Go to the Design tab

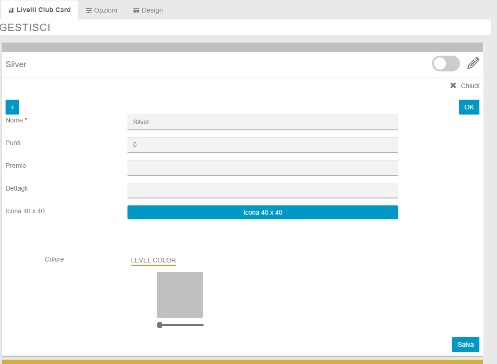tap(148, 10)
